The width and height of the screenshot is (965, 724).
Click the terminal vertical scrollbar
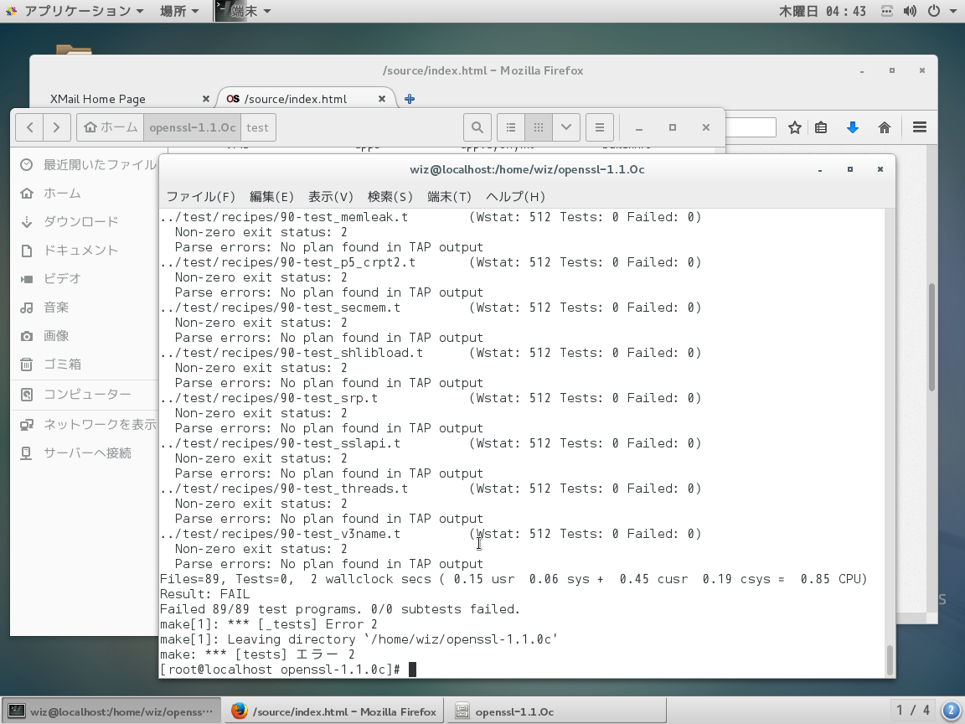click(890, 660)
